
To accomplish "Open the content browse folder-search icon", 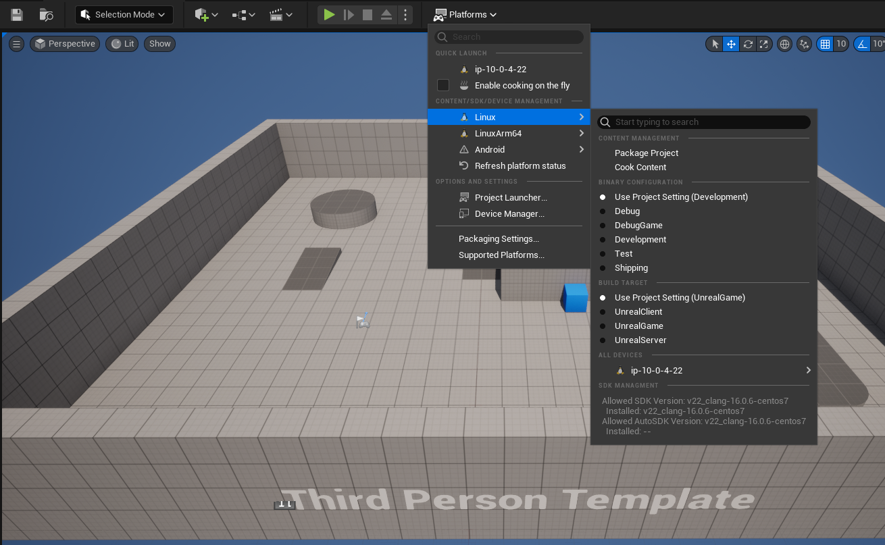I will [47, 15].
